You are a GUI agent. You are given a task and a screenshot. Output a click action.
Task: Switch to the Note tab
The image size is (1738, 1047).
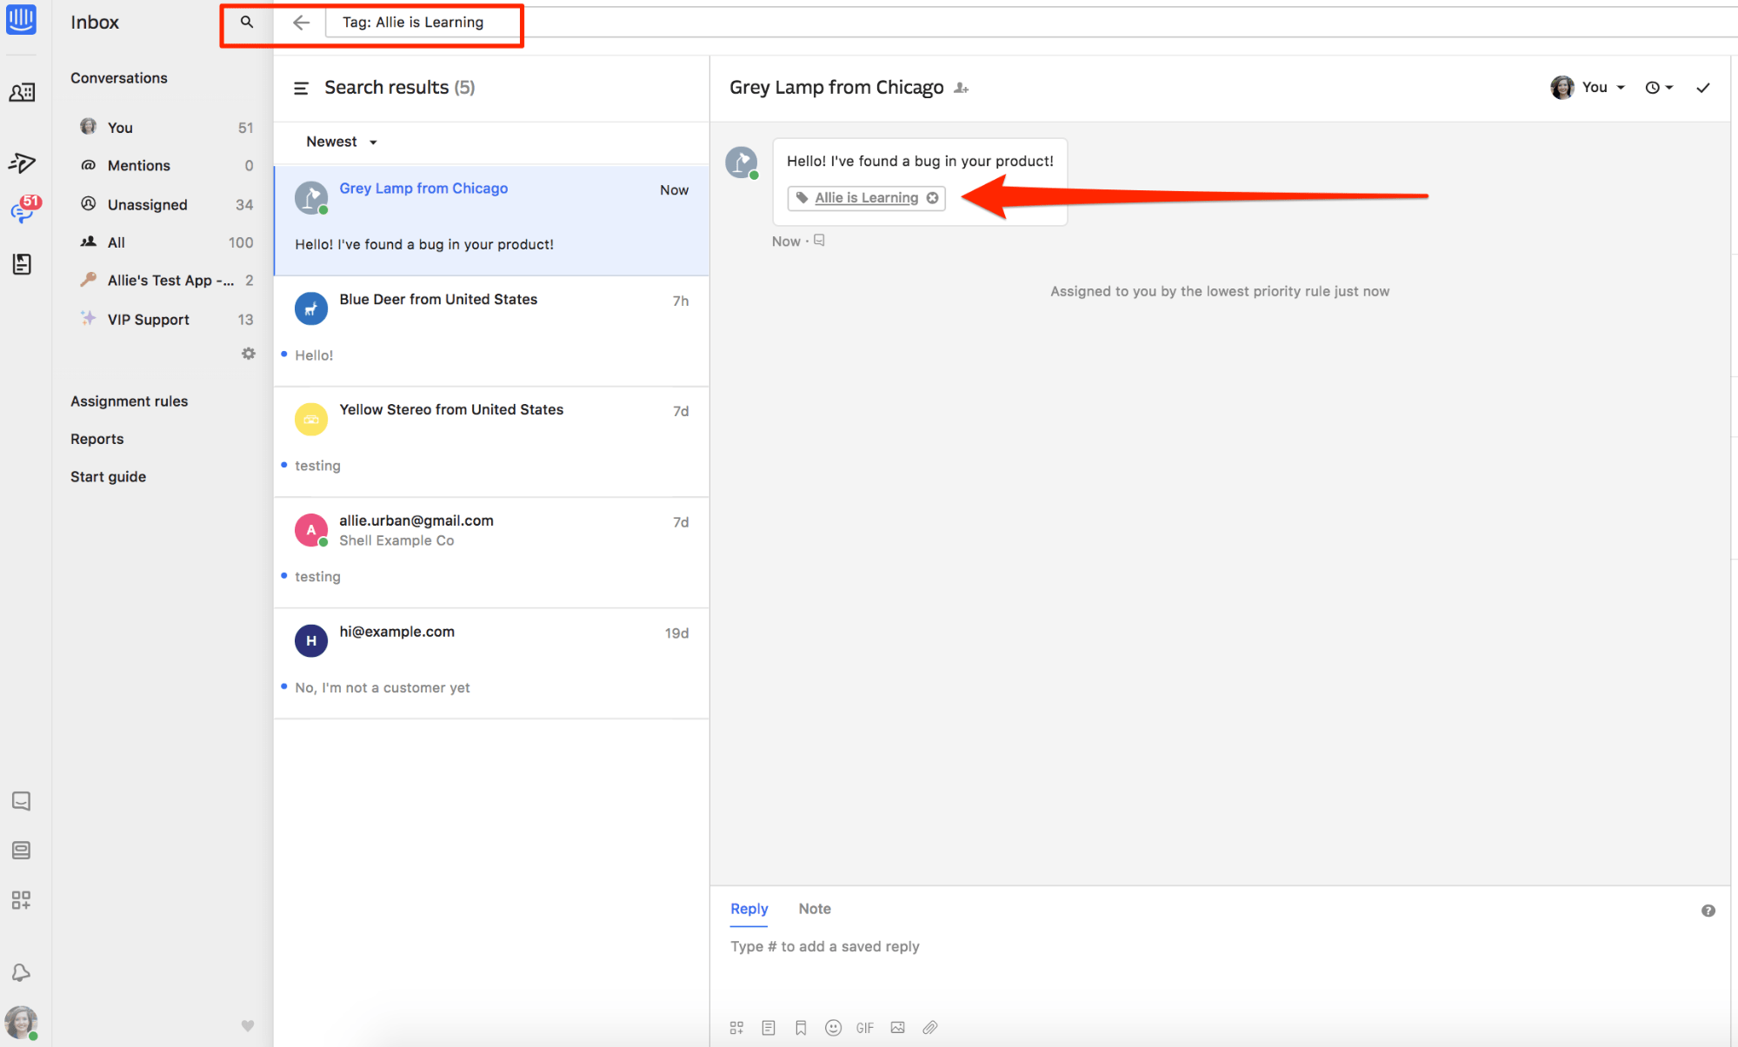814,909
